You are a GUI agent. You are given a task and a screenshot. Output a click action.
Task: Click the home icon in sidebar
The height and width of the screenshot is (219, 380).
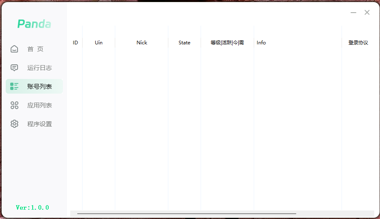point(14,49)
